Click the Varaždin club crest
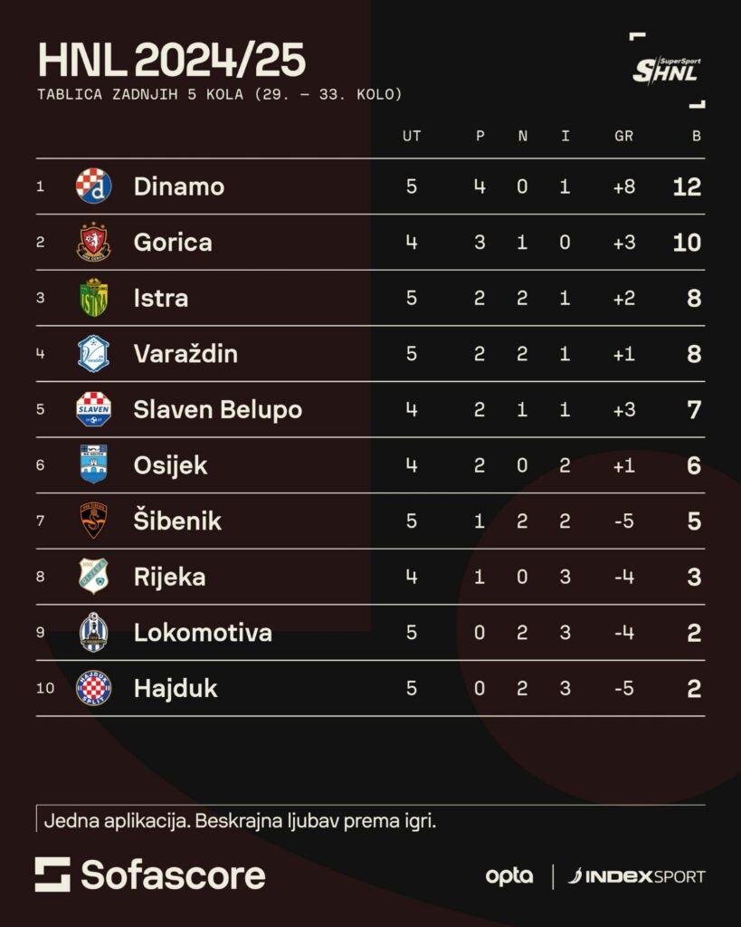741x927 pixels. coord(93,354)
